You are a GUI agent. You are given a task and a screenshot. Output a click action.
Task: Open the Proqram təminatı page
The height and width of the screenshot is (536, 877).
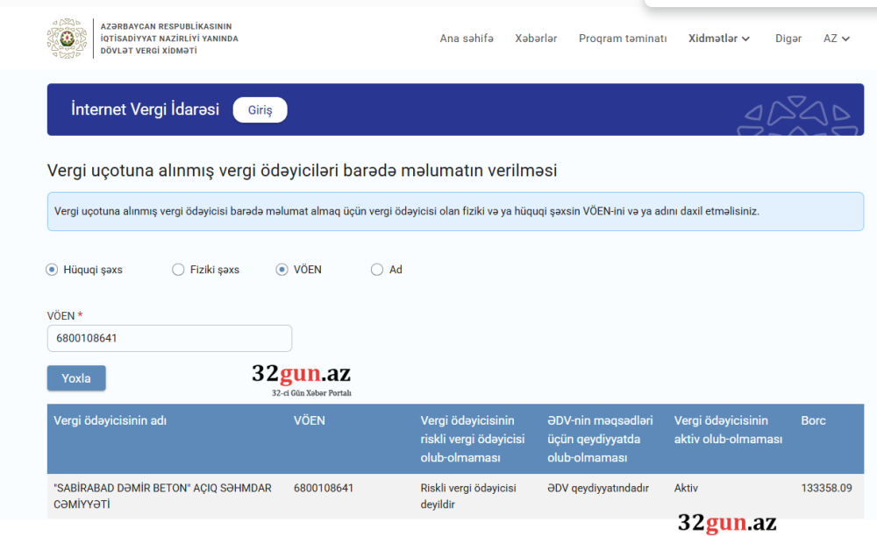click(x=623, y=39)
